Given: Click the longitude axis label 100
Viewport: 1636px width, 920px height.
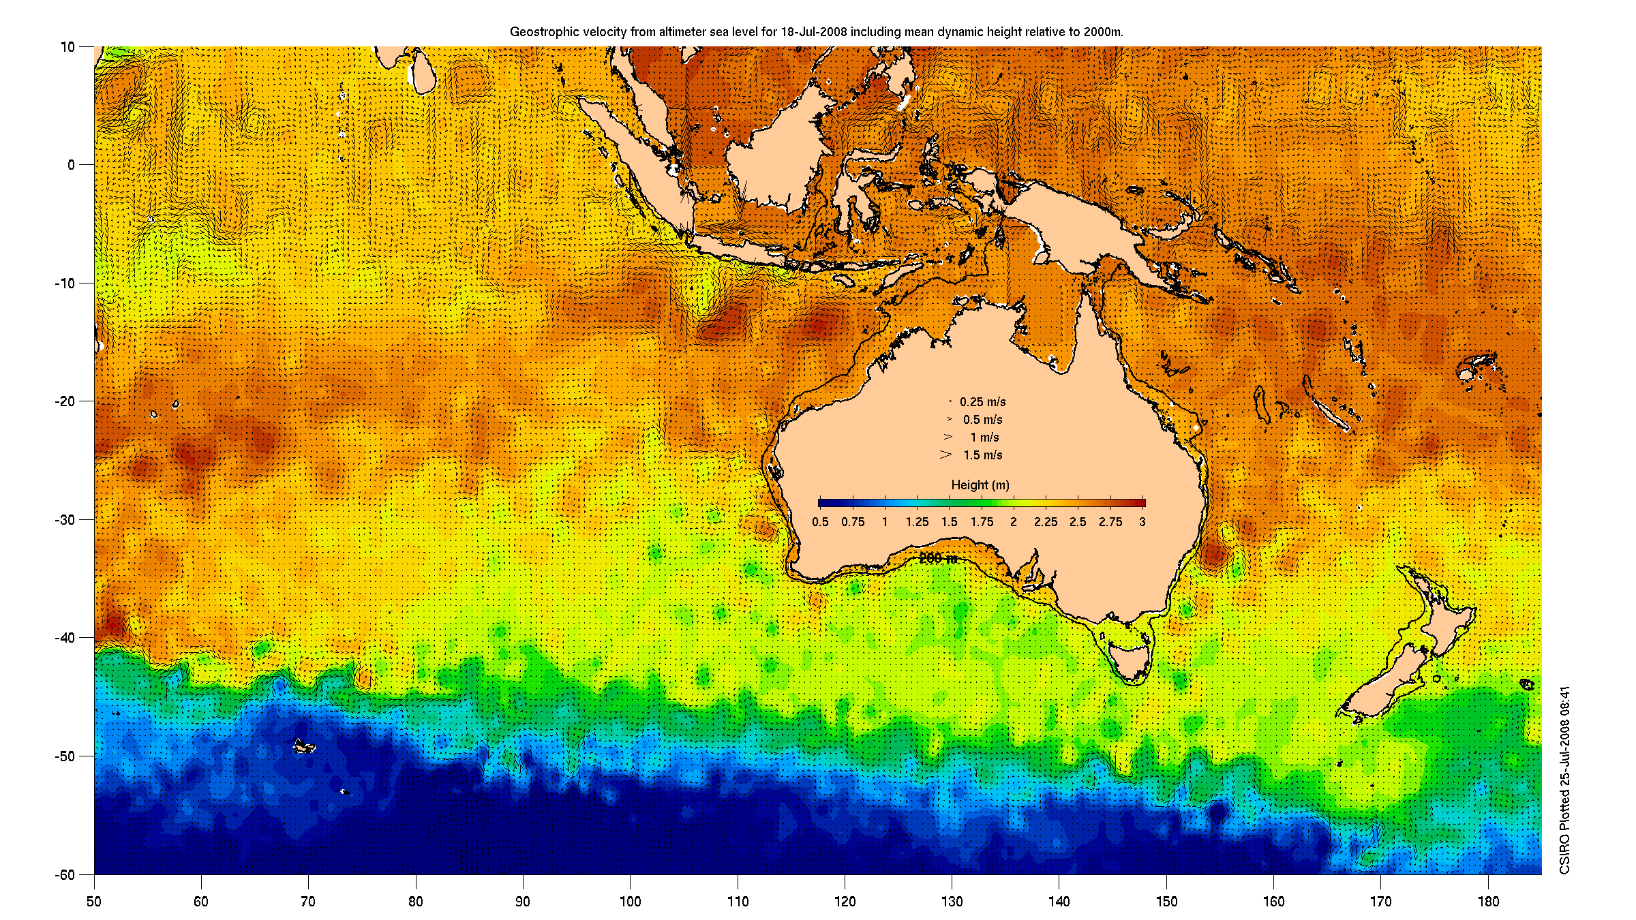Looking at the screenshot, I should click(x=630, y=902).
